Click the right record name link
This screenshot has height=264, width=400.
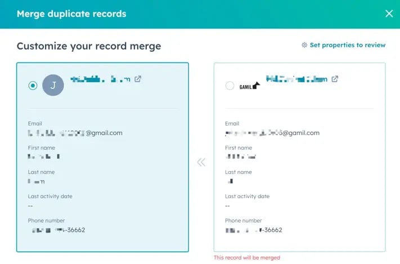[296, 79]
